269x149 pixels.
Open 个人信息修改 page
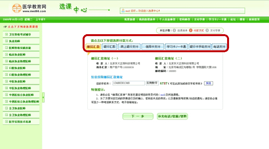tap(167, 19)
